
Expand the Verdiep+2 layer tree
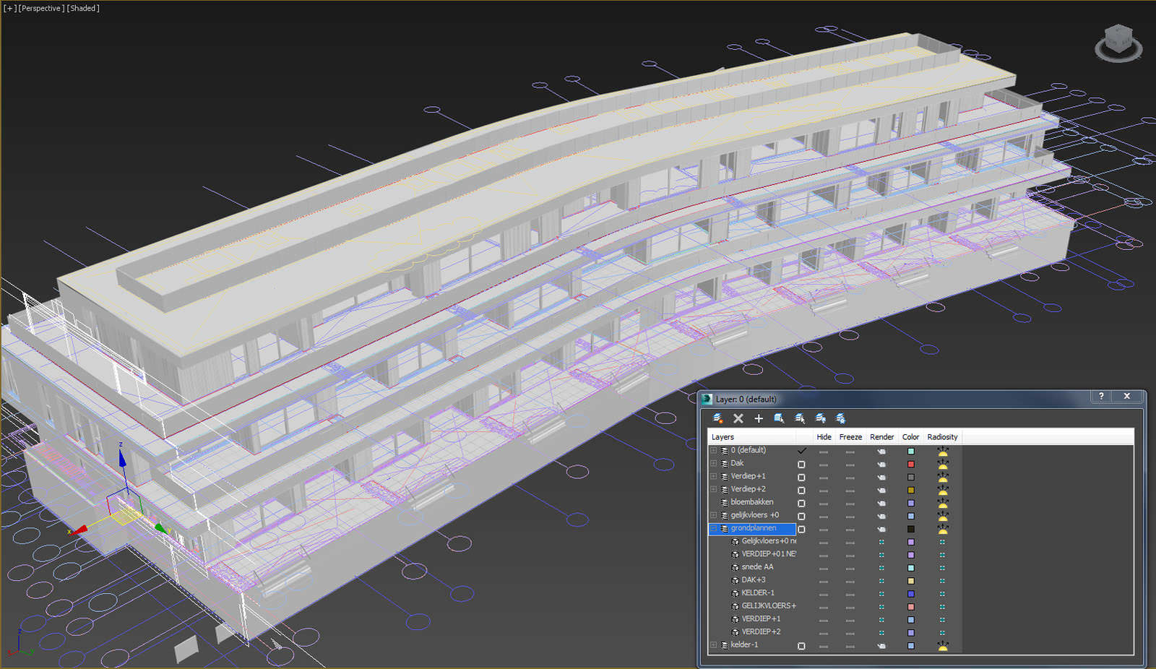(714, 489)
